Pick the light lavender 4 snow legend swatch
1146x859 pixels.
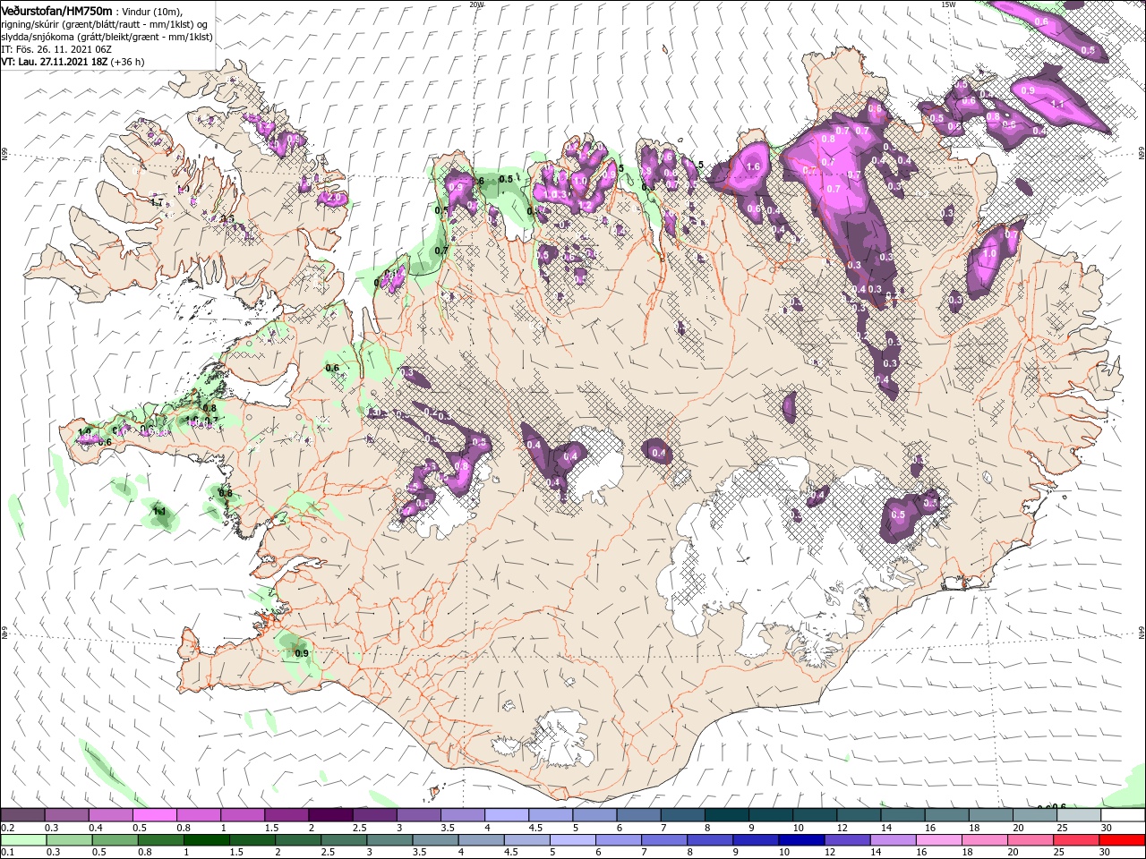[x=507, y=815]
